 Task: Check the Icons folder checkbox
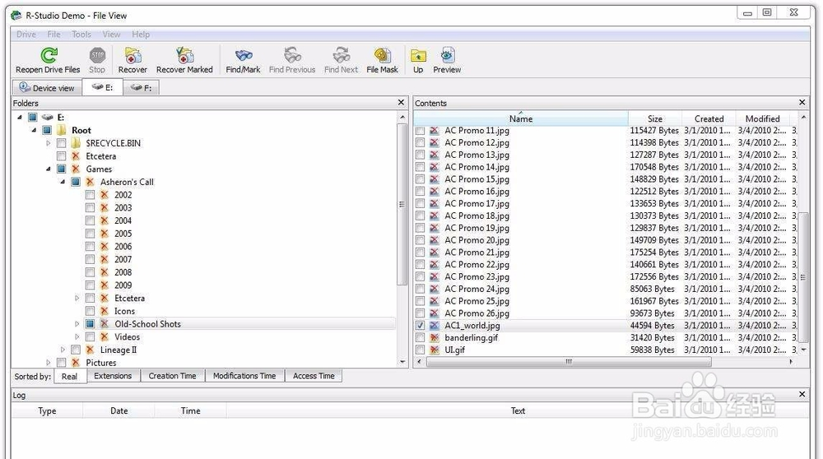91,311
